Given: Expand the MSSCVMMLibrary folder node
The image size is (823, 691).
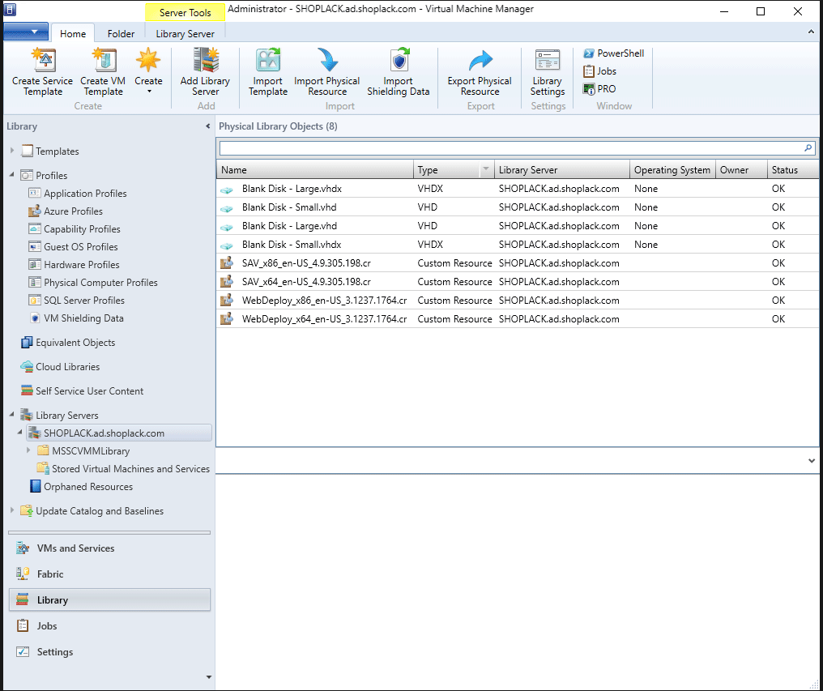Looking at the screenshot, I should [x=29, y=450].
